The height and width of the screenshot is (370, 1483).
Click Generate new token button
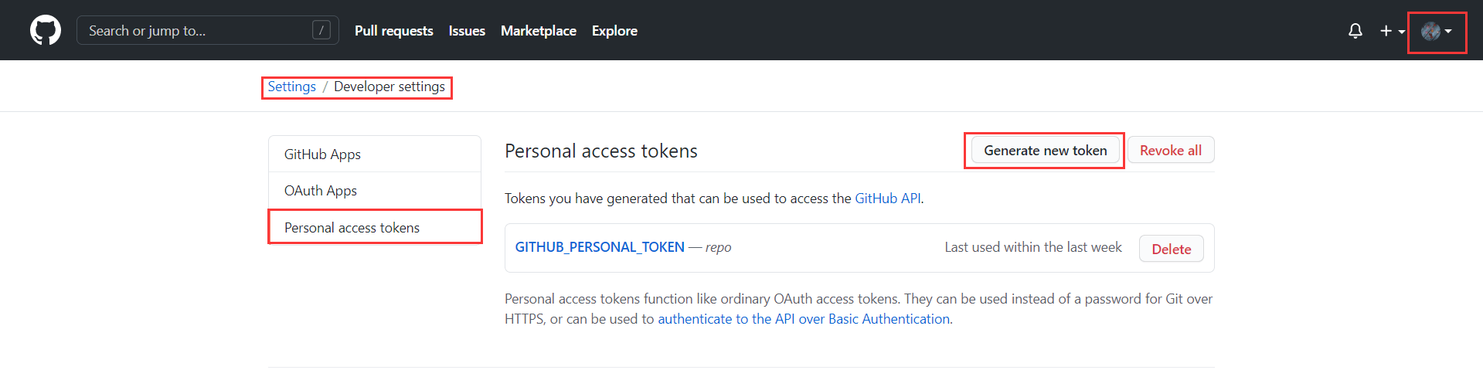(x=1045, y=151)
